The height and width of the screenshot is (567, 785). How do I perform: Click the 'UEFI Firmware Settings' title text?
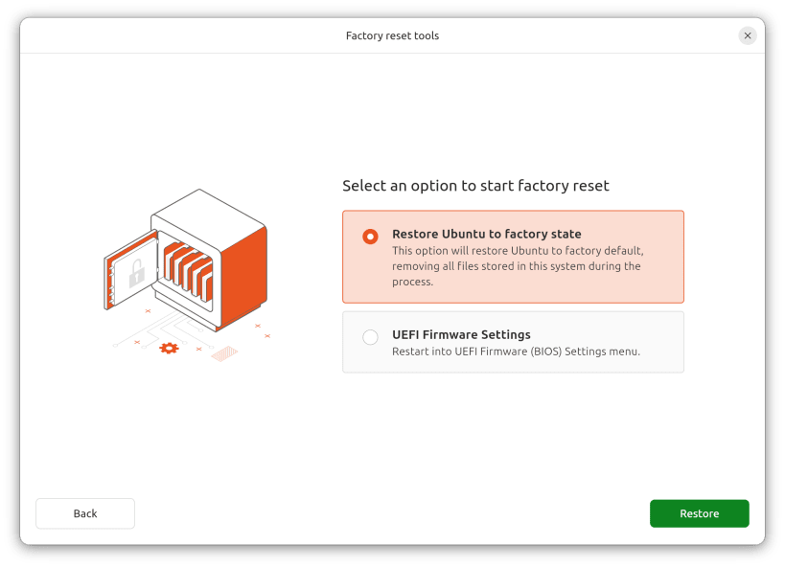(461, 334)
